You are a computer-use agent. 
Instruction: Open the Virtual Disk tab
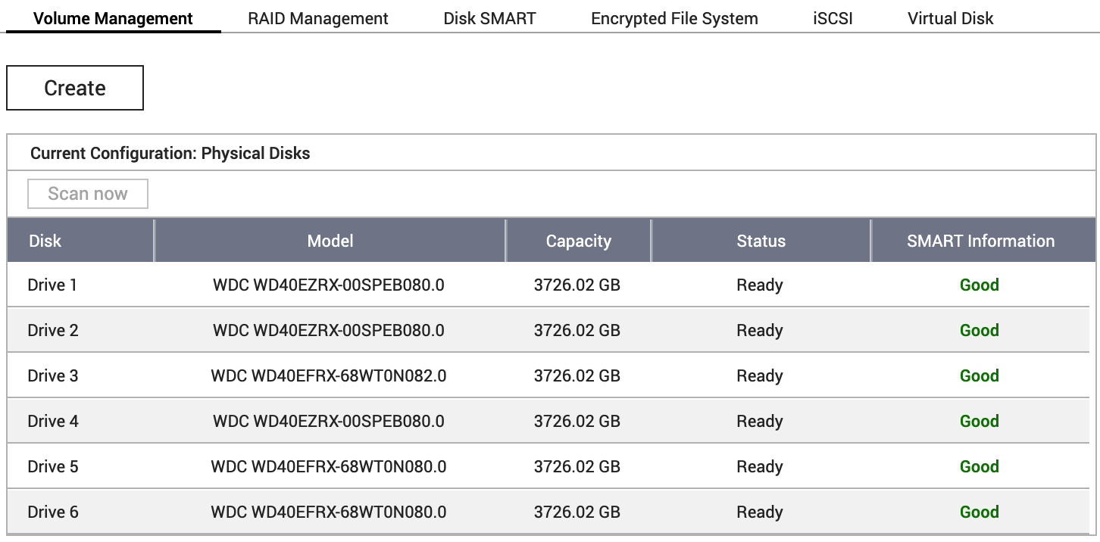coord(950,19)
